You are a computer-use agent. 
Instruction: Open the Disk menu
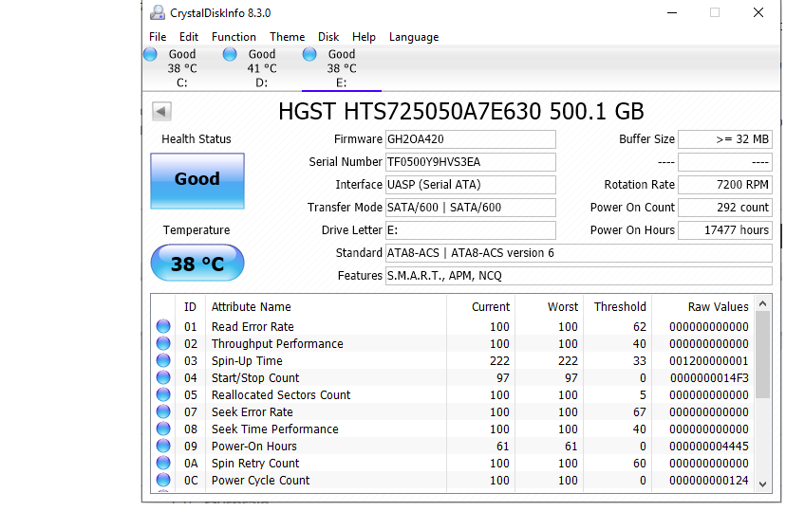(328, 37)
